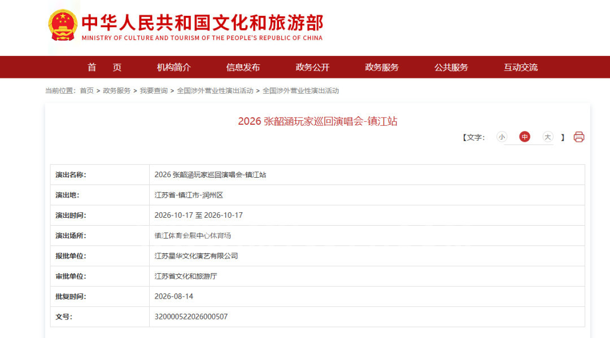Viewport: 610px width, 338px height.
Task: Click the ministry name title 中华人民共和国文化和旅游部
Action: click(202, 23)
